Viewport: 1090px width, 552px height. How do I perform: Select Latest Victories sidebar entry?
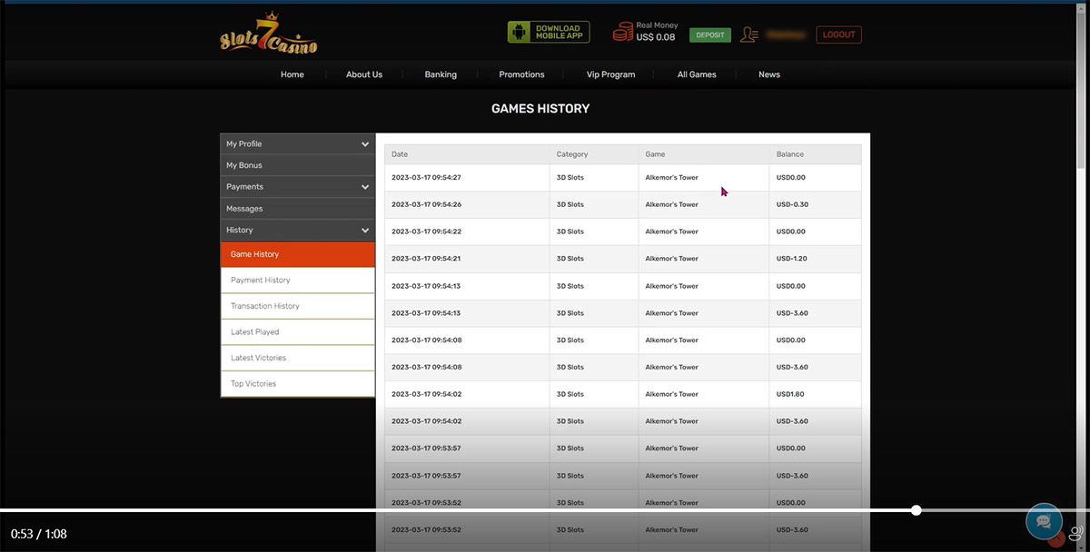(x=297, y=358)
